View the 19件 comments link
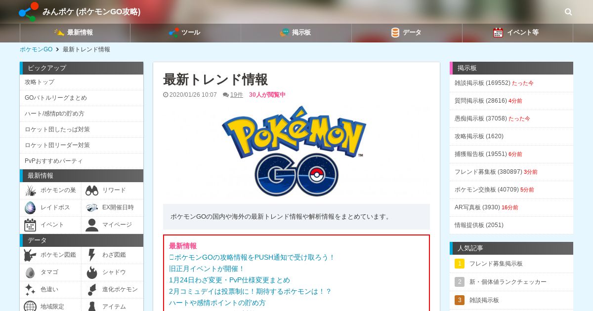 click(237, 95)
